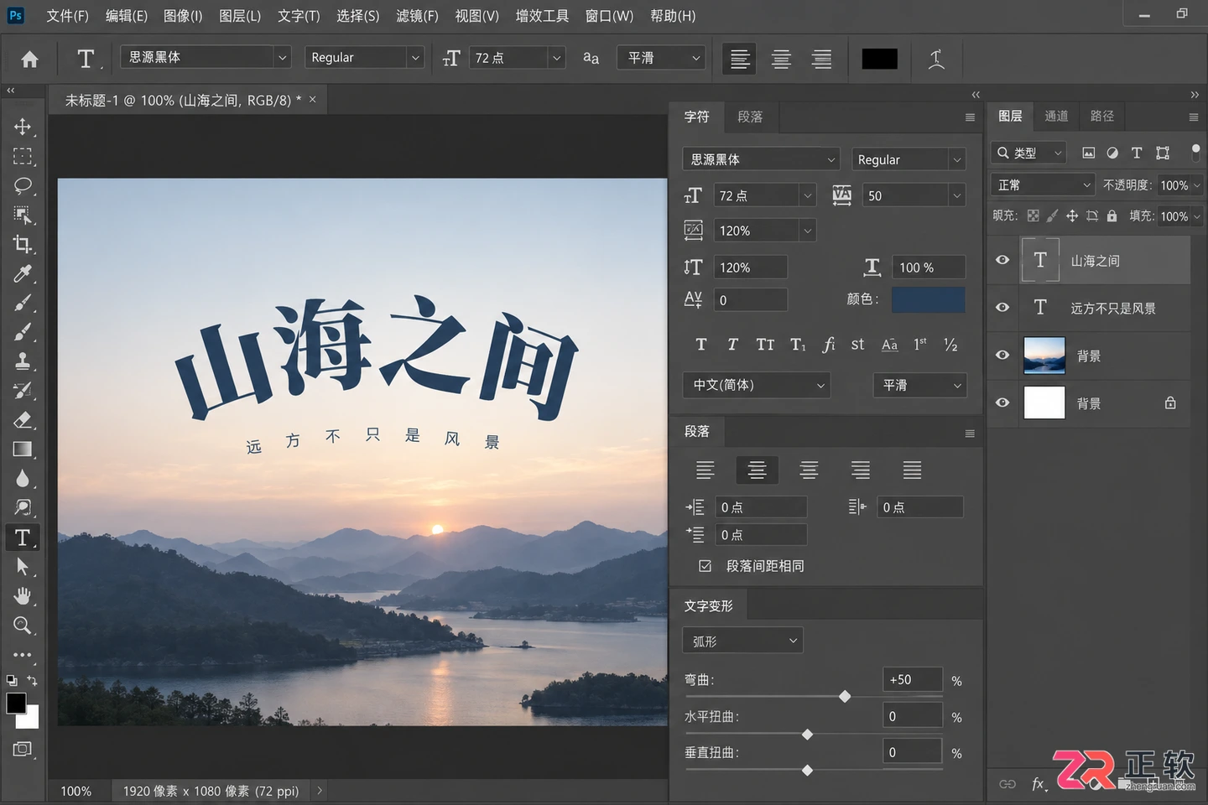Click the Home icon in options bar
1208x805 pixels.
(29, 59)
